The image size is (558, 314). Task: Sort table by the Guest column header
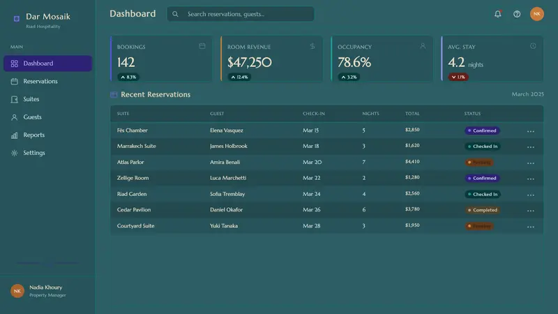tap(217, 114)
